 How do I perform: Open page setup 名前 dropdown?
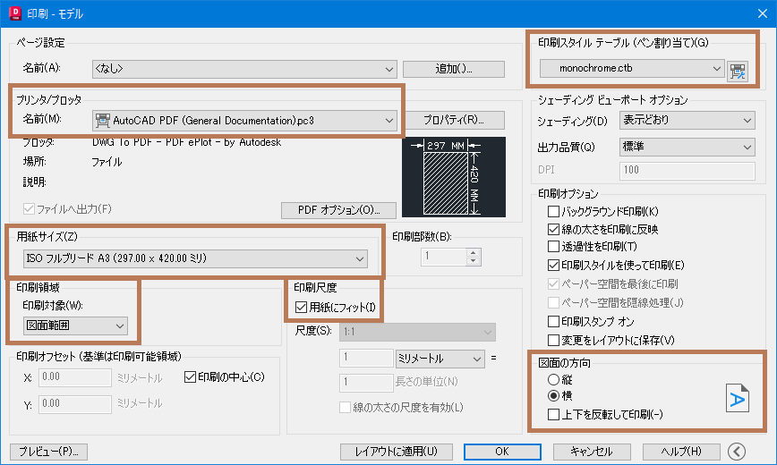pos(244,69)
